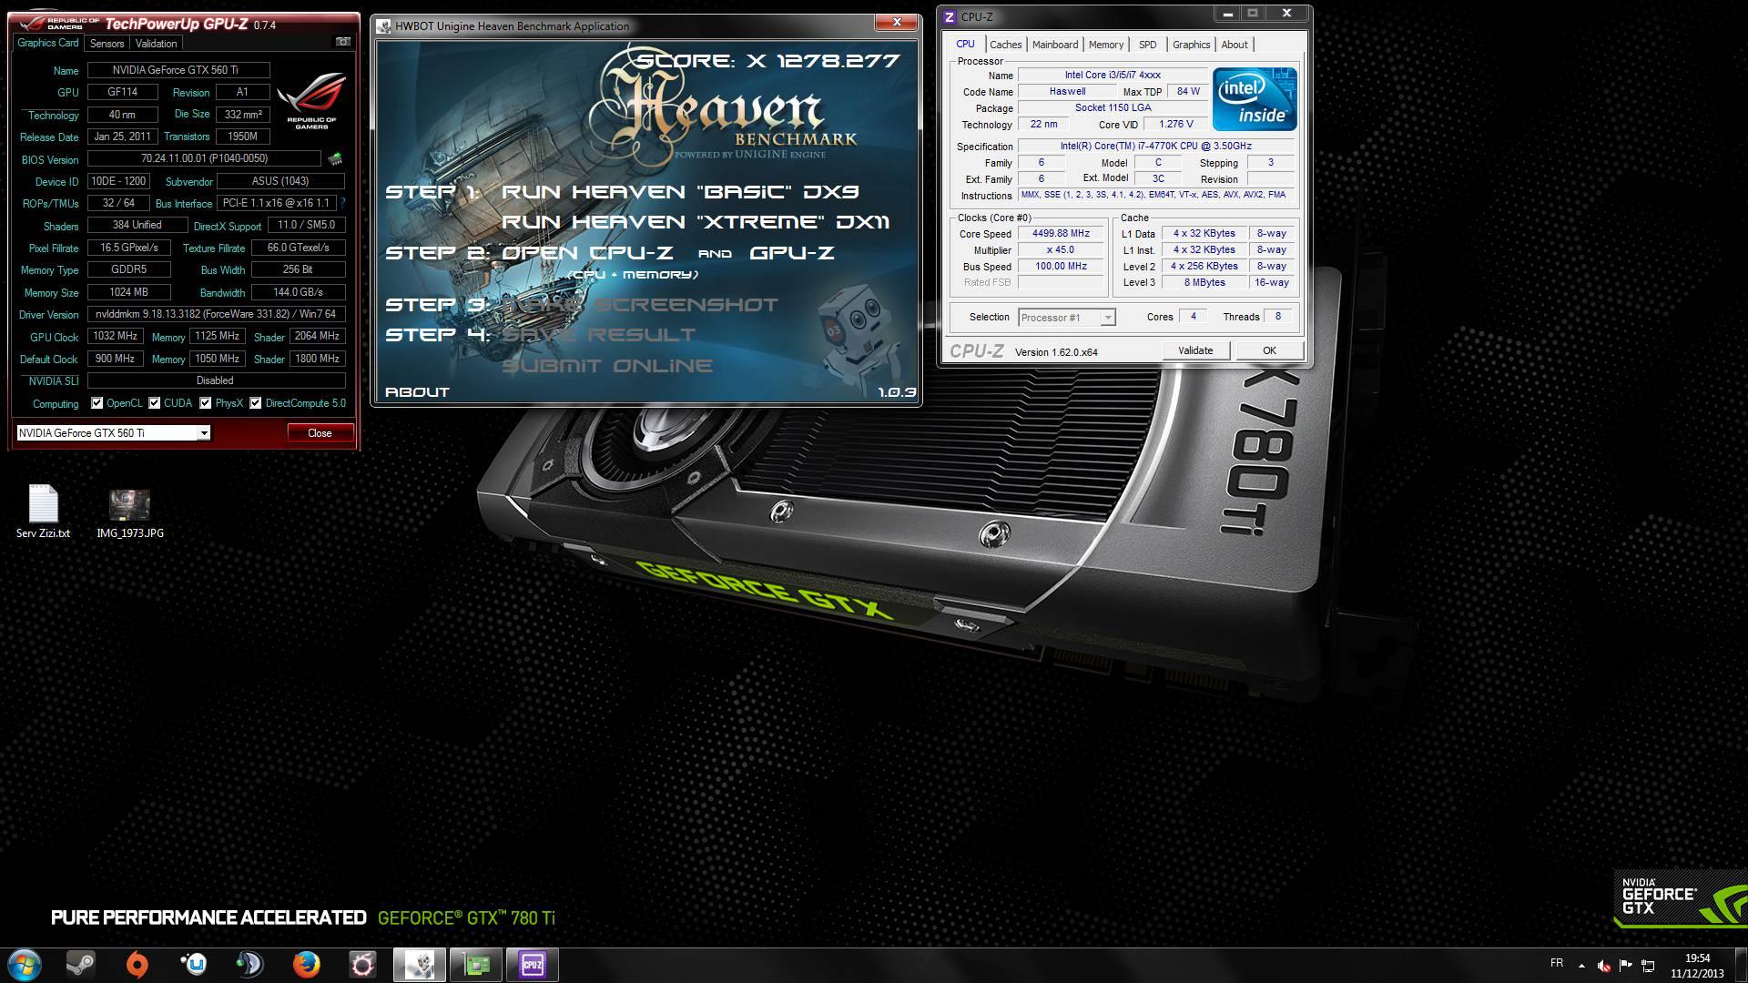Open the network connection tray icon
Screen dimensions: 1748x983
1648,965
